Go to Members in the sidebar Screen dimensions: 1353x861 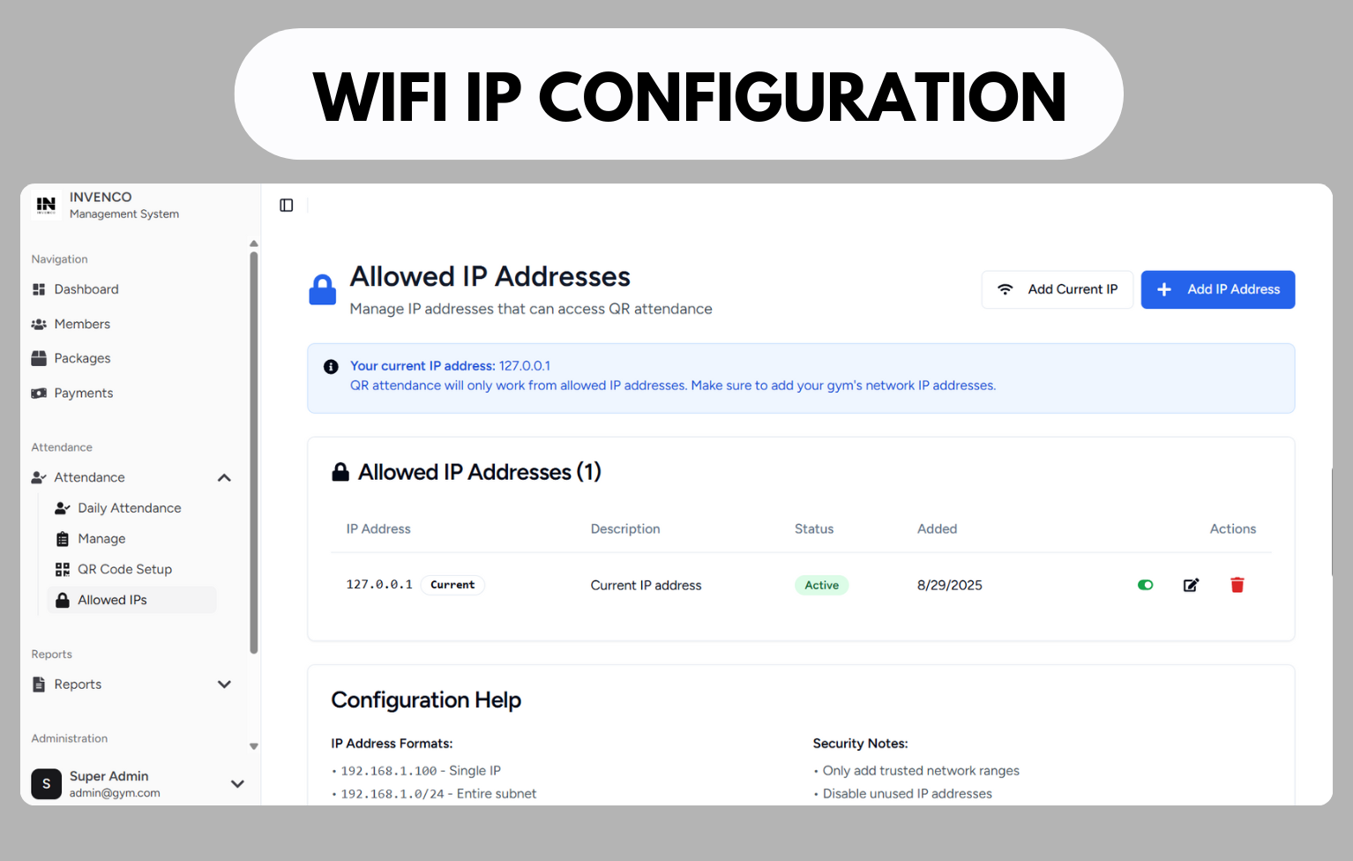[x=82, y=324]
